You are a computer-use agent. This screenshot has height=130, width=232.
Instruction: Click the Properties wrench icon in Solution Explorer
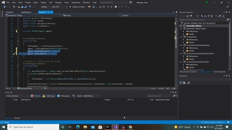click(220, 16)
